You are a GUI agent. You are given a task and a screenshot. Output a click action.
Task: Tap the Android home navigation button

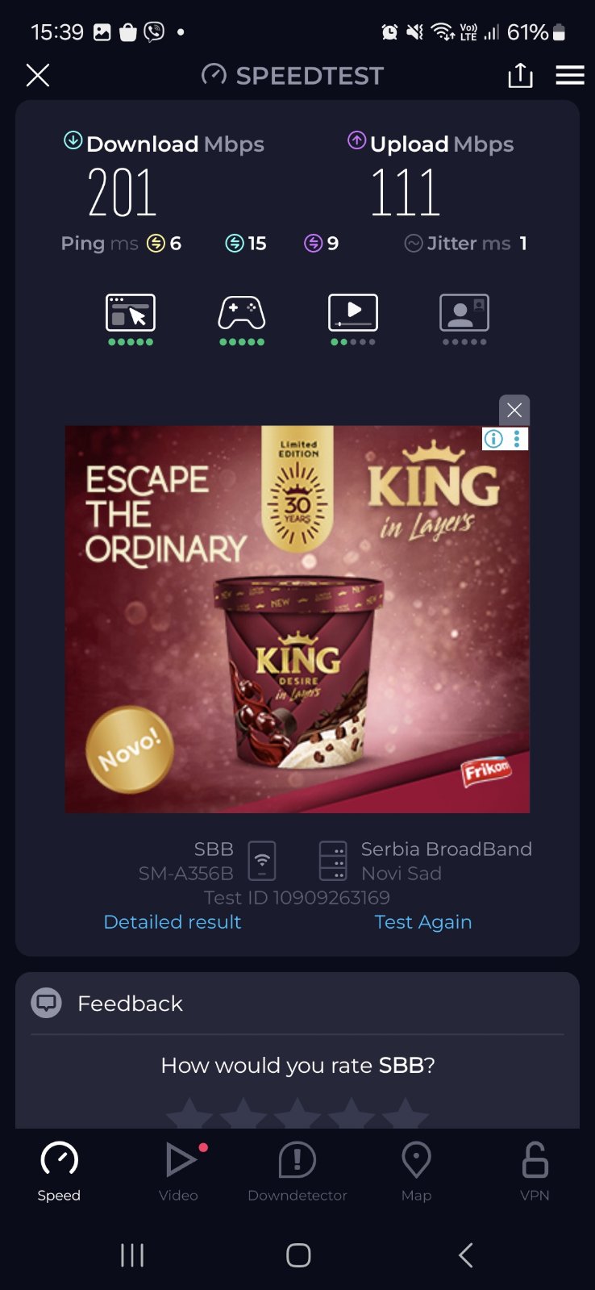click(x=298, y=1255)
